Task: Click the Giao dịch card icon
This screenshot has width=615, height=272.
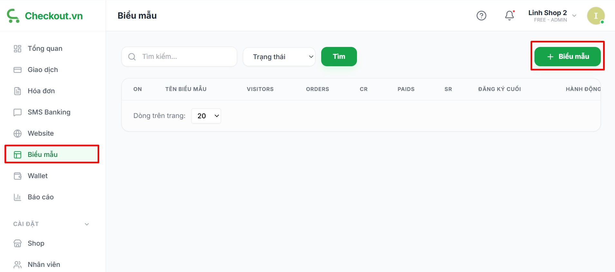Action: pos(17,70)
